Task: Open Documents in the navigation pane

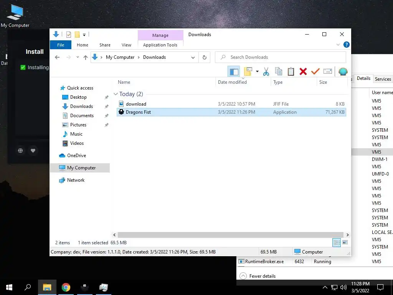Action: [x=82, y=116]
